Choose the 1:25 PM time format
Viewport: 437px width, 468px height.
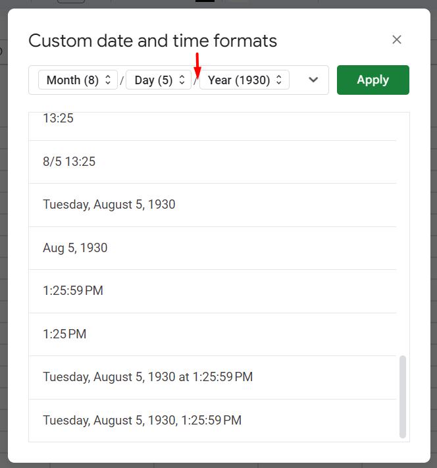tap(213, 334)
